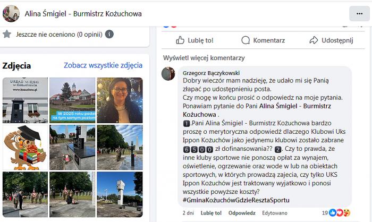The width and height of the screenshot is (372, 222).
Task: Click the gray star rating icon
Action: pyautogui.click(x=7, y=34)
